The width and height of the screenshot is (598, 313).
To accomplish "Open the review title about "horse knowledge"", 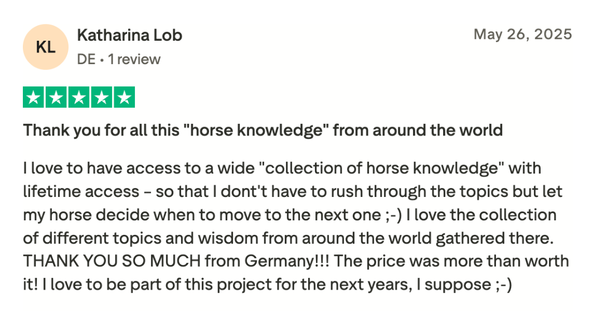I will point(262,130).
